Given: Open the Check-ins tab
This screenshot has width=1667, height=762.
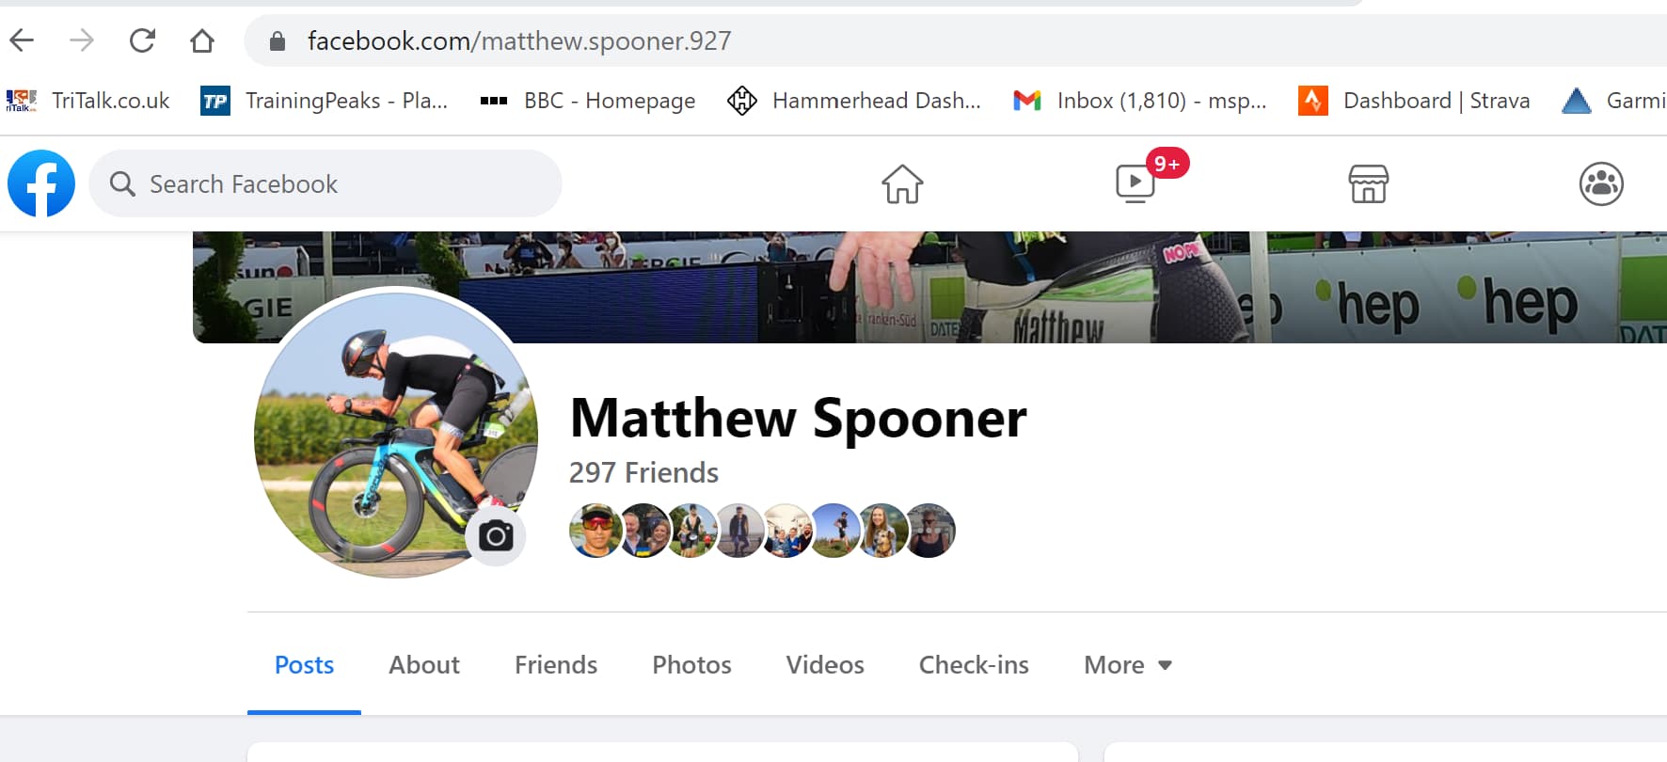Looking at the screenshot, I should tap(974, 665).
